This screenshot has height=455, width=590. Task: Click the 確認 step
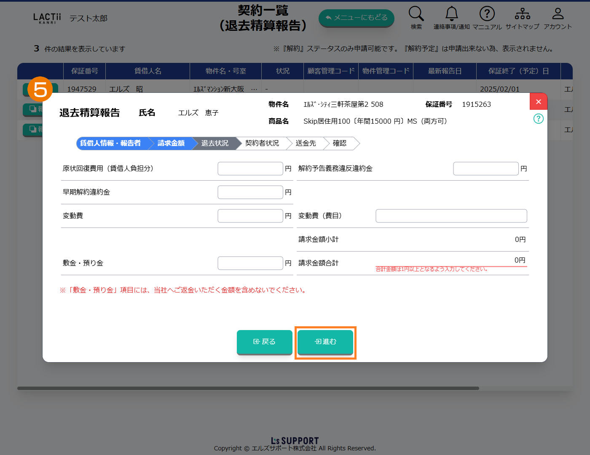339,144
